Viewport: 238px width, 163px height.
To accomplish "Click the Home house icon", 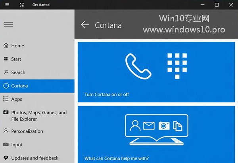I will (6, 45).
